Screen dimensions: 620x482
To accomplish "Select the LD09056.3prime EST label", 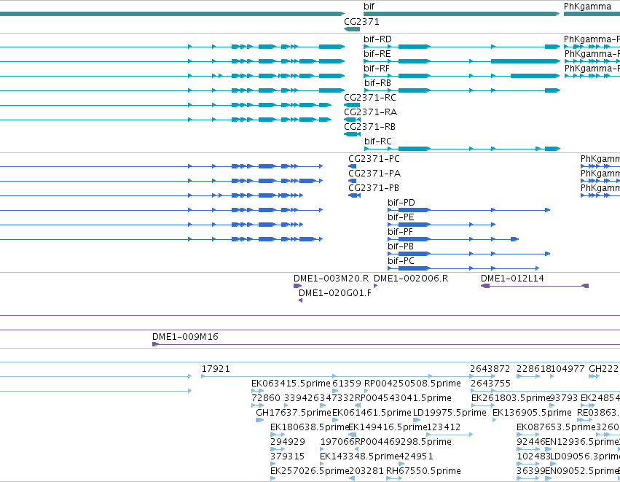I will coord(585,456).
